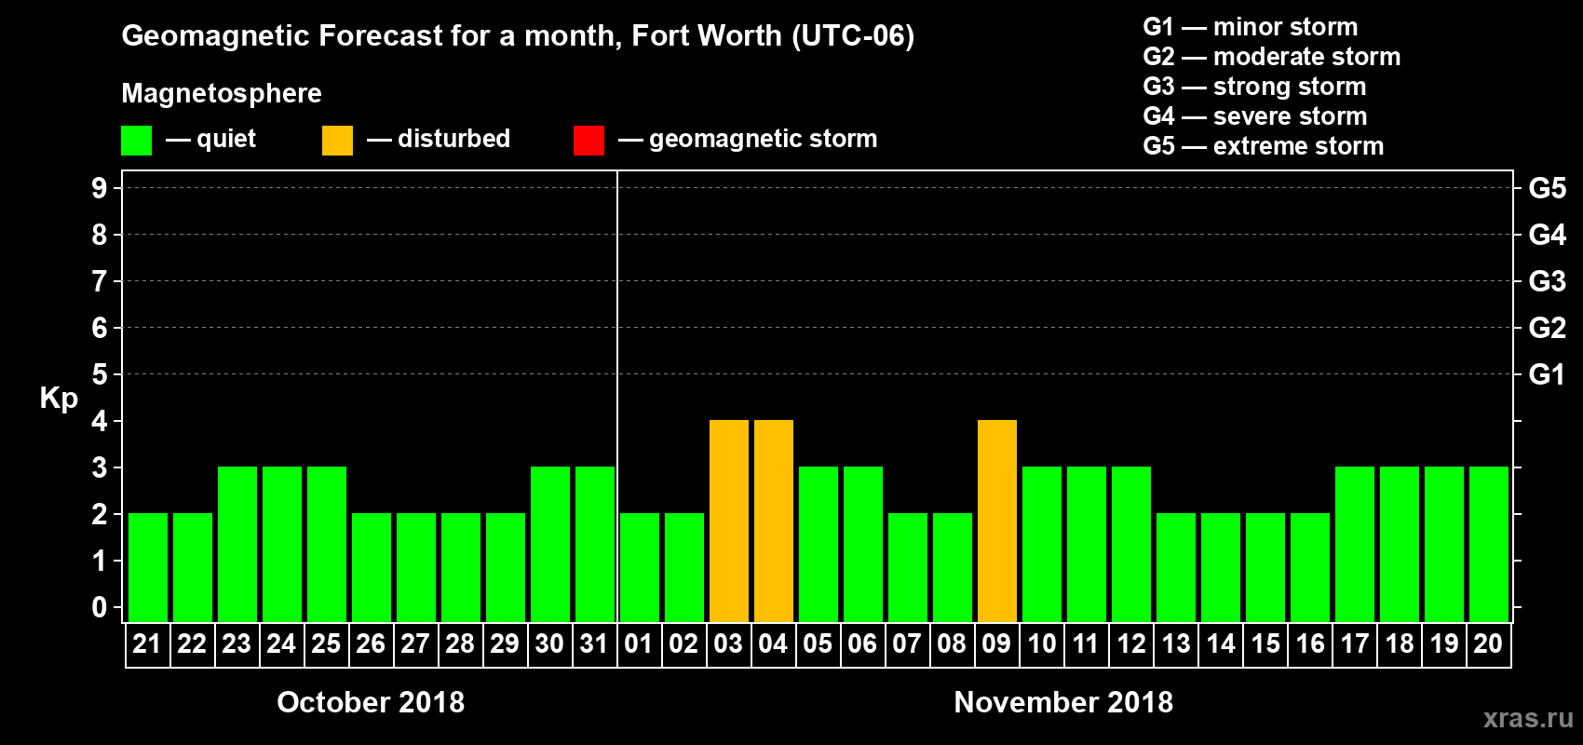Image resolution: width=1583 pixels, height=745 pixels.
Task: Click date label 29 on the axis
Action: [x=505, y=644]
